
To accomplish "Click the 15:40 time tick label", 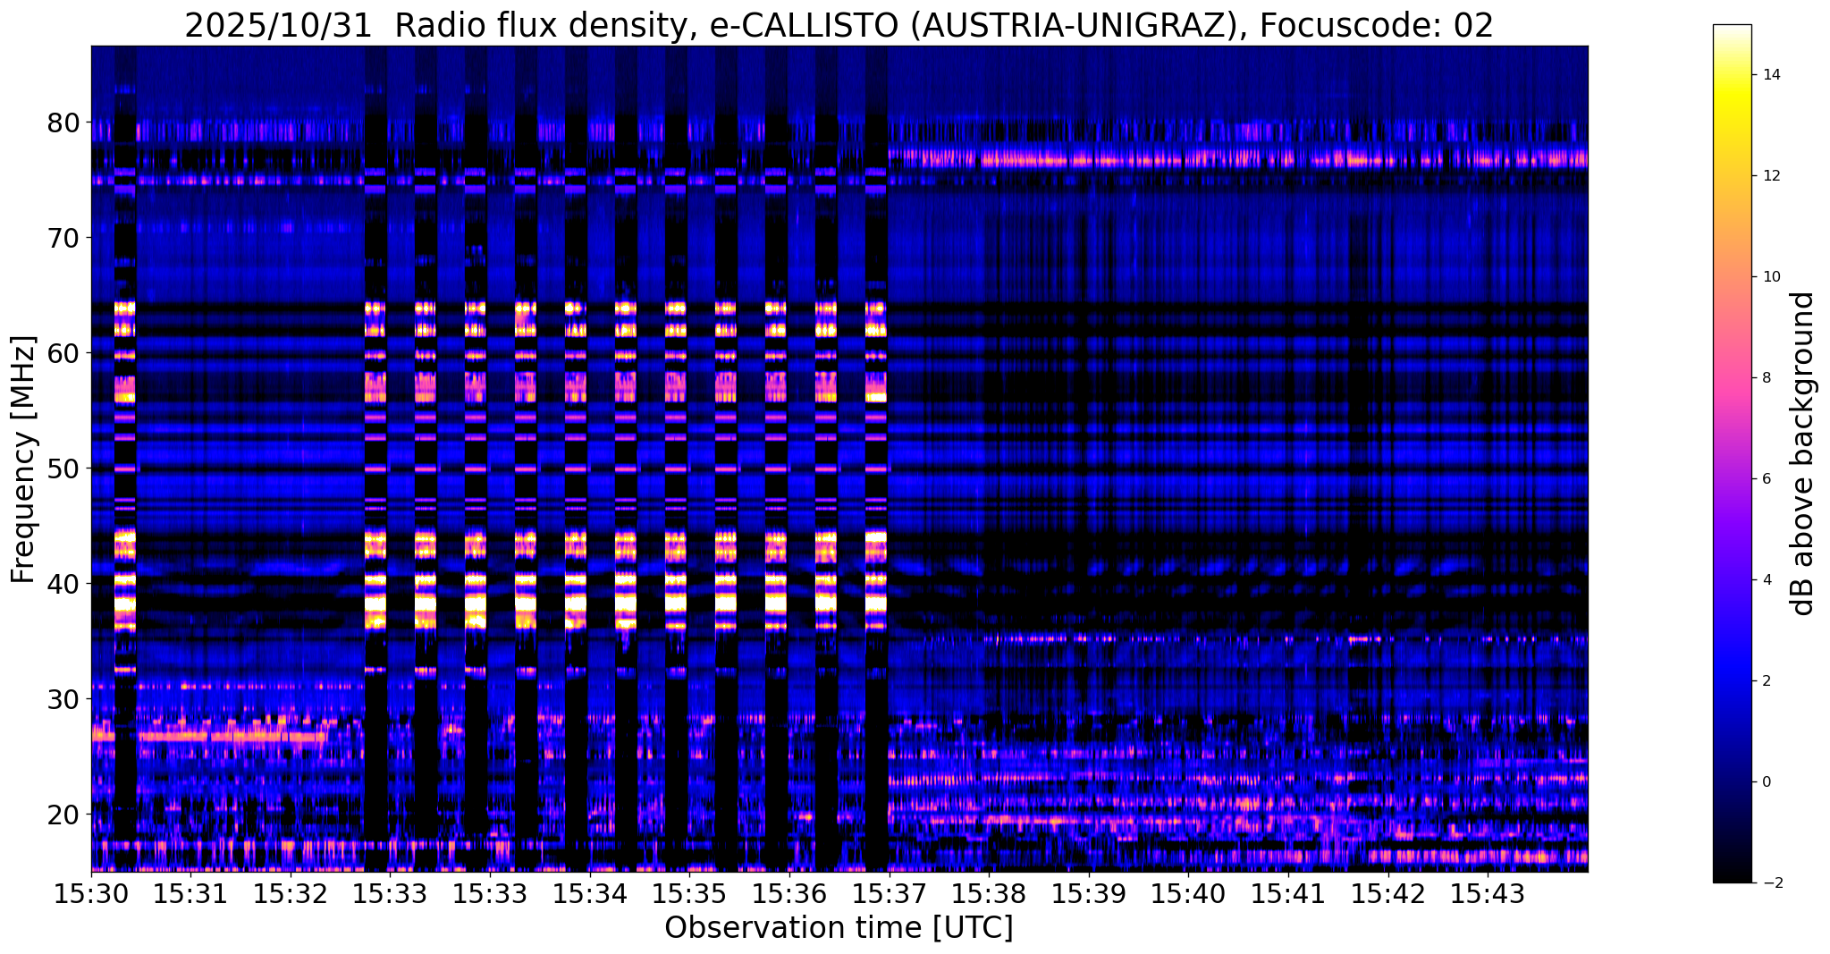I will click(x=1188, y=893).
